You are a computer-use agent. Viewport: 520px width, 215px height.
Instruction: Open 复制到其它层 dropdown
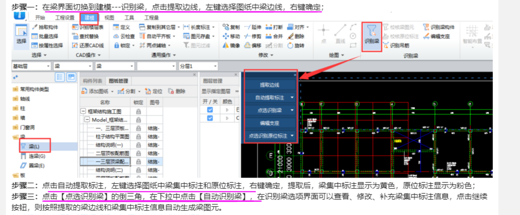pos(178,27)
